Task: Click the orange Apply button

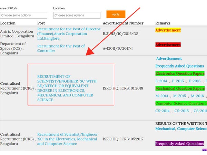Action: (116, 14)
